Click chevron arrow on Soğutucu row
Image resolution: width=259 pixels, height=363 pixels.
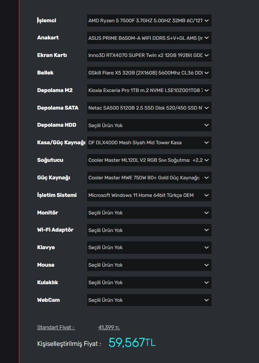[207, 160]
